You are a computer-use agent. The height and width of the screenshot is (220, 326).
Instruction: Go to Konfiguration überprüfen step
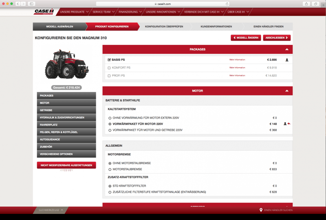pyautogui.click(x=164, y=26)
